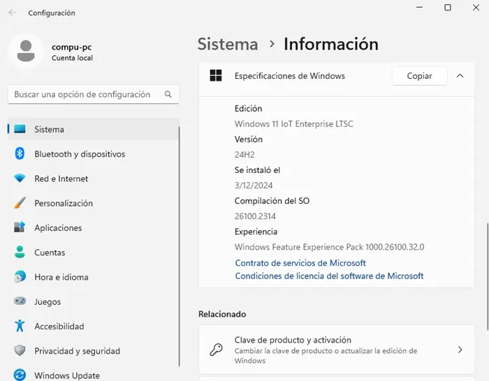Click the sidebar vertical scrollbar

[180, 246]
